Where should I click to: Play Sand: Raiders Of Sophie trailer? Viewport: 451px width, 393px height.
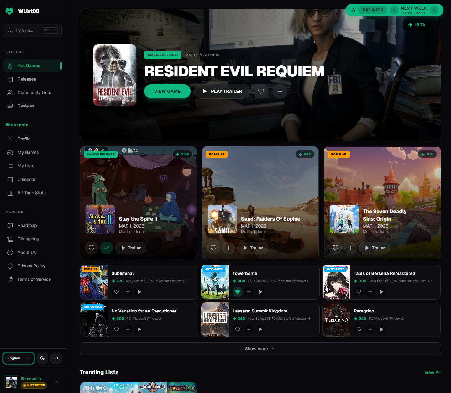(253, 248)
